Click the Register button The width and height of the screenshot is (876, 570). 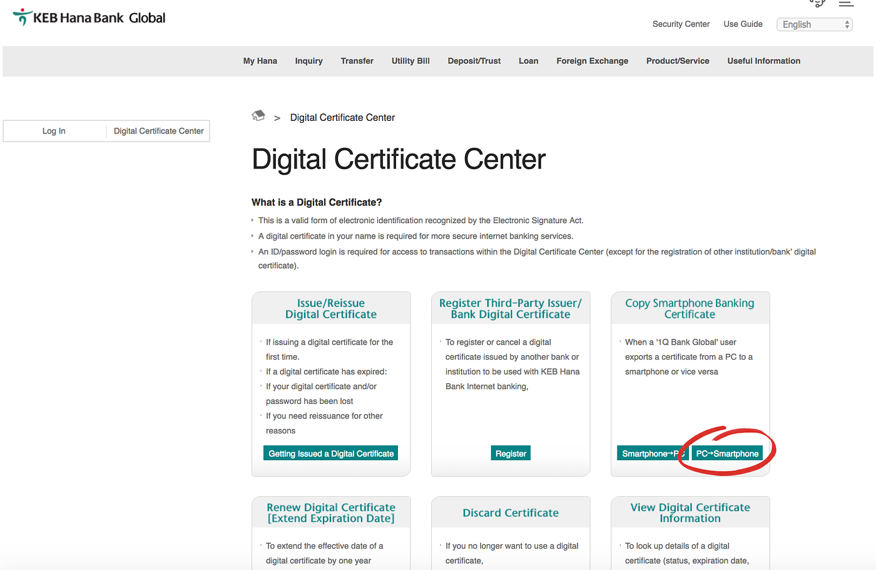tap(511, 453)
